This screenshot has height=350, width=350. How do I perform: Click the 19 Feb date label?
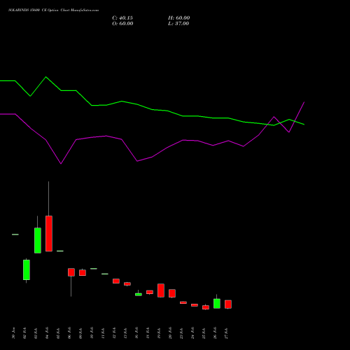(x=159, y=333)
